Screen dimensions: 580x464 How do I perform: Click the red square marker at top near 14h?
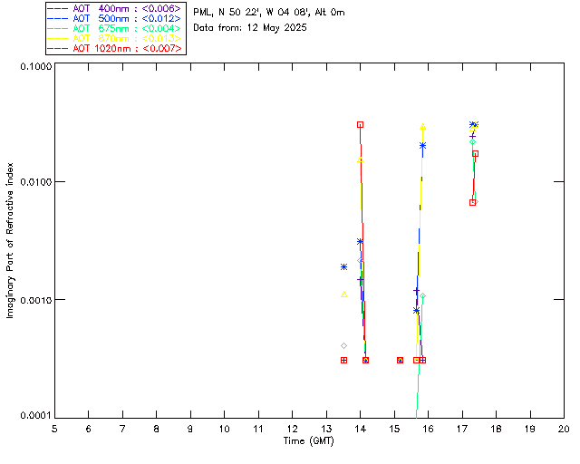(361, 125)
